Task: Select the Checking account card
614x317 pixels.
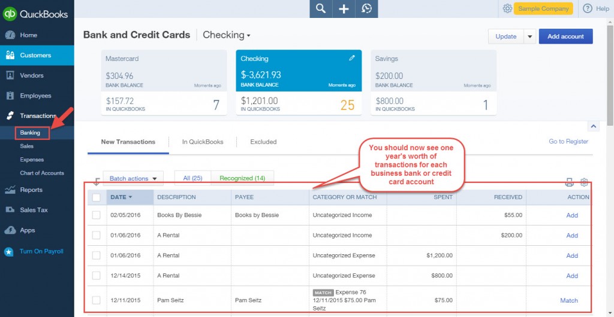Action: click(x=299, y=83)
